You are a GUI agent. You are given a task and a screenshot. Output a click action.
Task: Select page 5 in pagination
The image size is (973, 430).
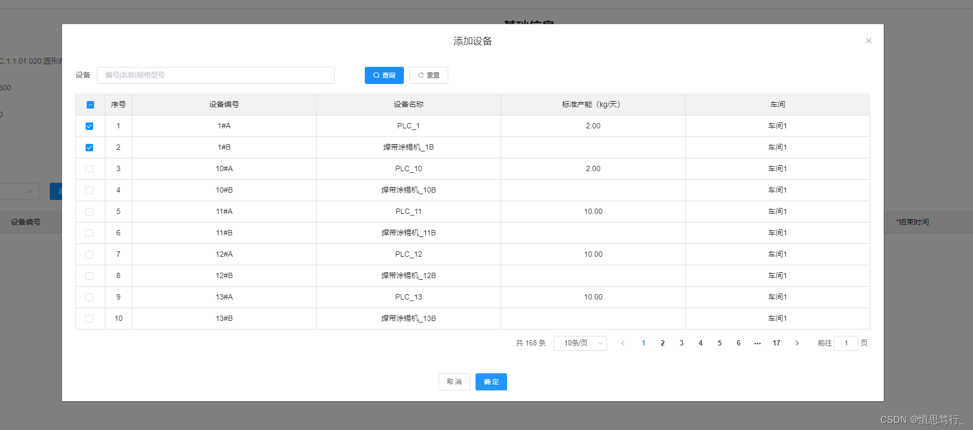click(719, 343)
